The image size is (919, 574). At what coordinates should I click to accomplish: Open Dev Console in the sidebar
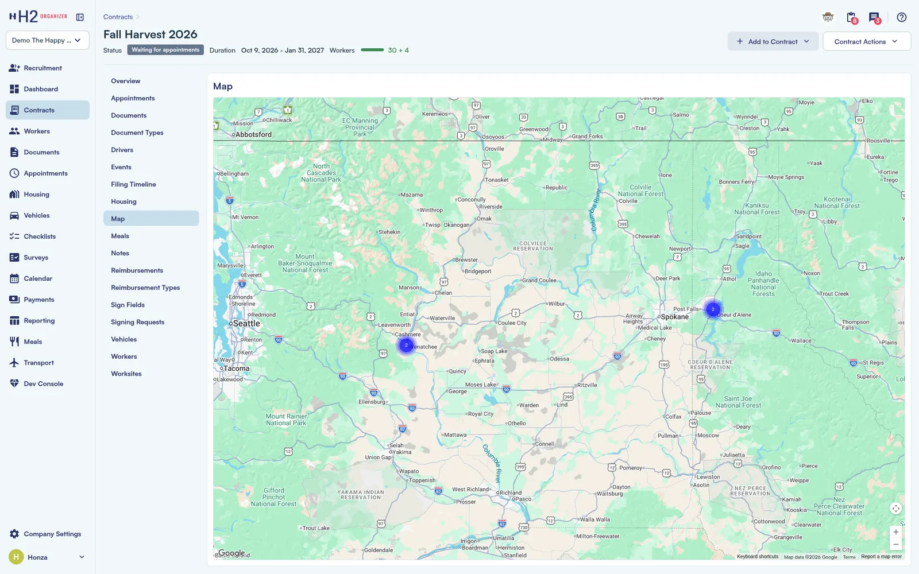(x=48, y=383)
